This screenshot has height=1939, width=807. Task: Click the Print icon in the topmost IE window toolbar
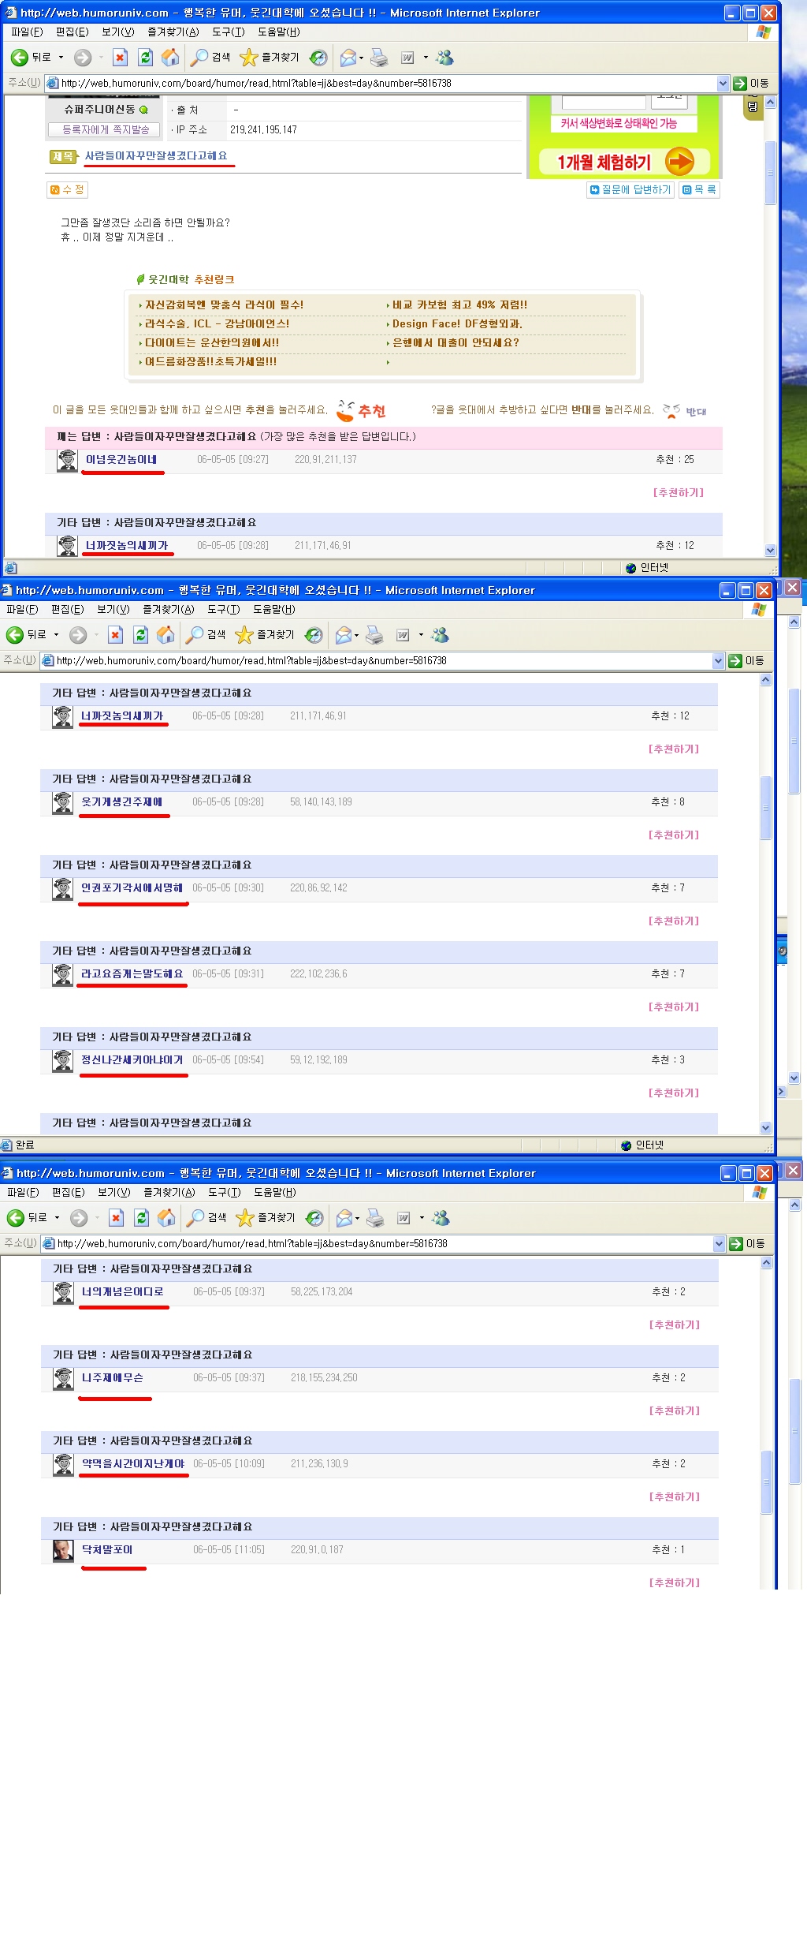[379, 58]
